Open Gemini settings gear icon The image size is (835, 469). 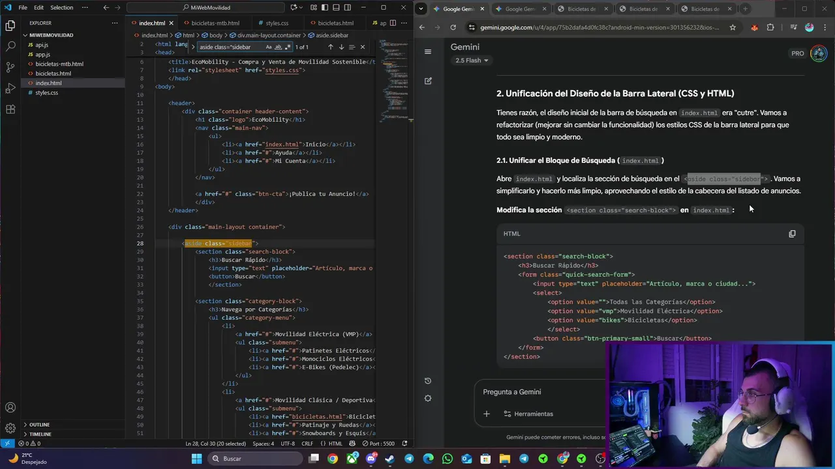click(428, 399)
